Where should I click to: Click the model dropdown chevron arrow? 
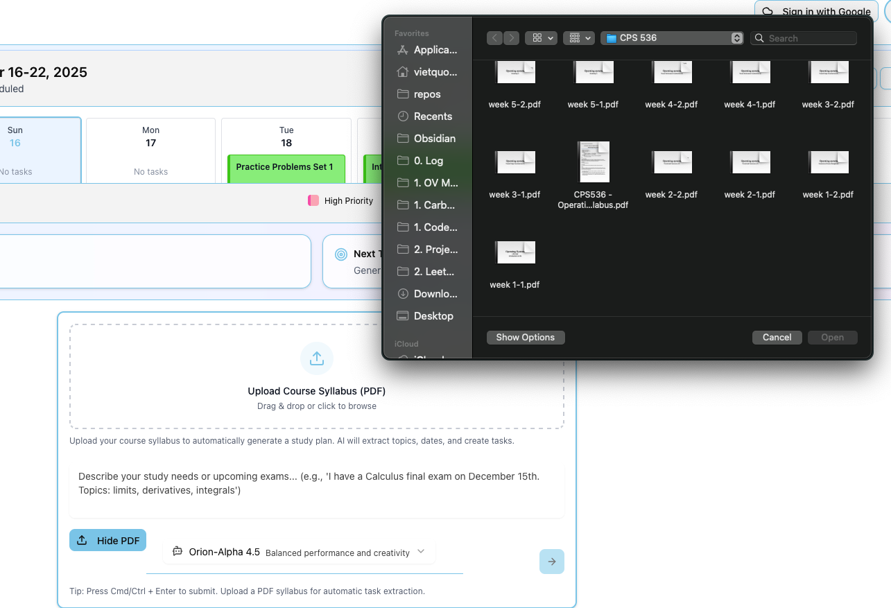coord(421,553)
